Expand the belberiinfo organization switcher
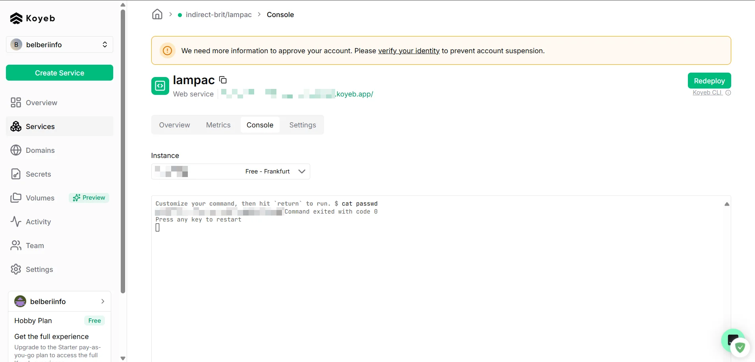Viewport: 755px width, 362px height. point(104,45)
